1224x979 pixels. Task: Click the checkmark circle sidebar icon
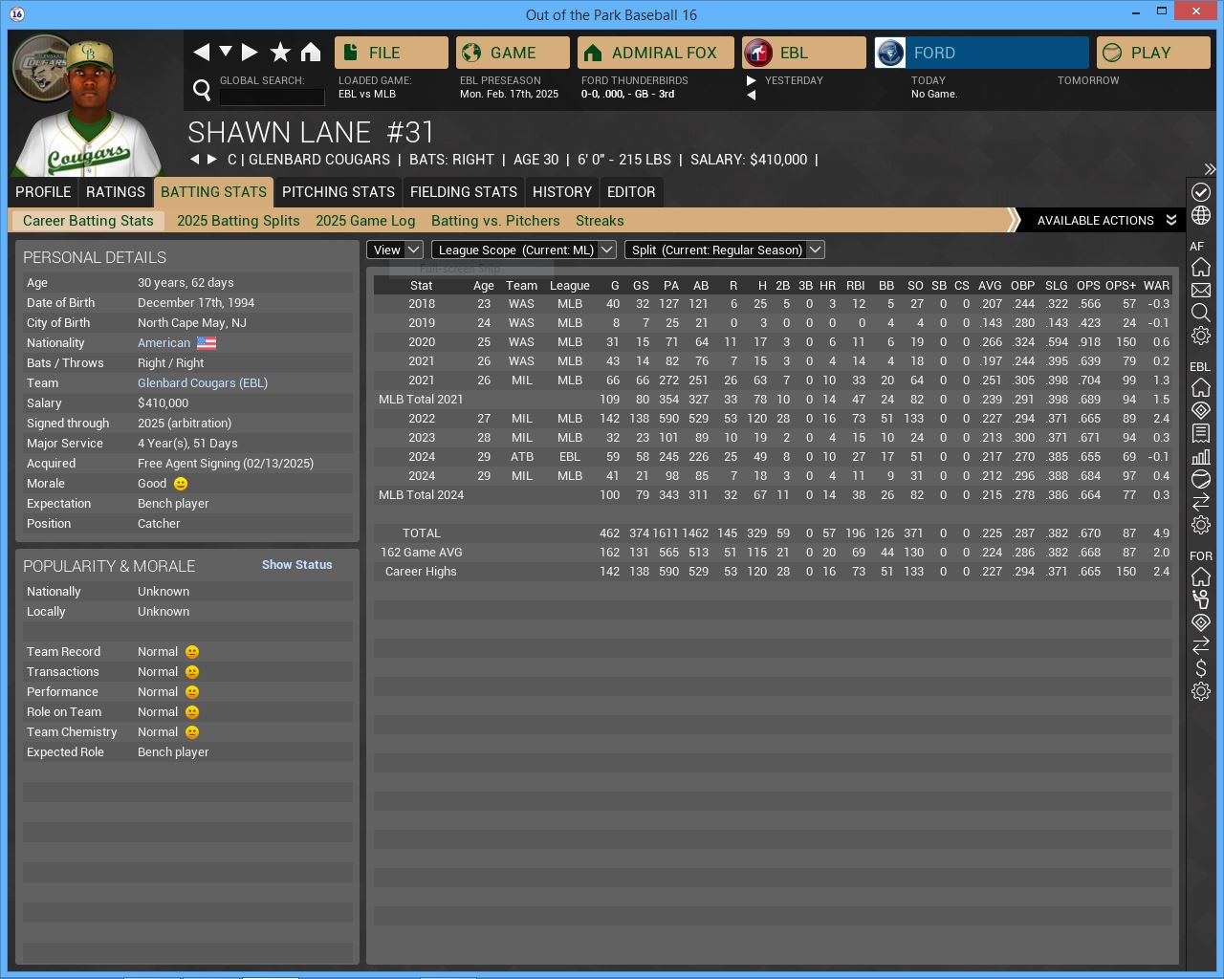(x=1201, y=192)
